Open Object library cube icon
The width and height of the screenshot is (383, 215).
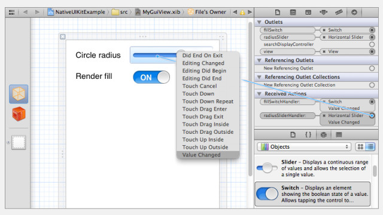pyautogui.click(x=323, y=134)
